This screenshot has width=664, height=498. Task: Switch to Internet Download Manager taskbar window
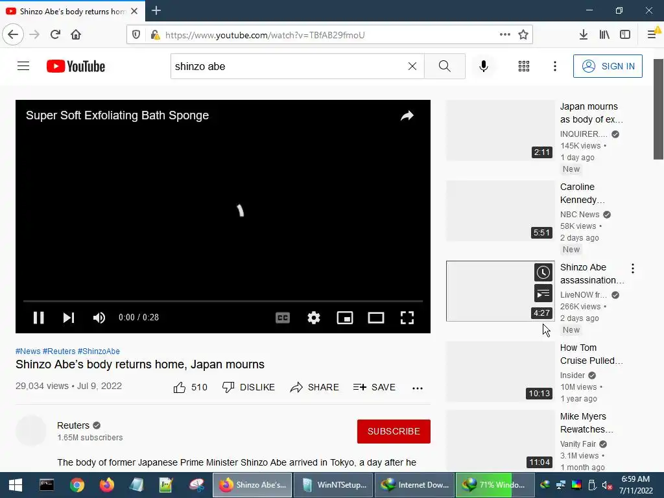click(415, 485)
